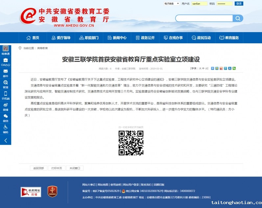The width and height of the screenshot is (262, 208).
Task: Expand the 政务公开 navigation menu
Action: click(x=145, y=38)
